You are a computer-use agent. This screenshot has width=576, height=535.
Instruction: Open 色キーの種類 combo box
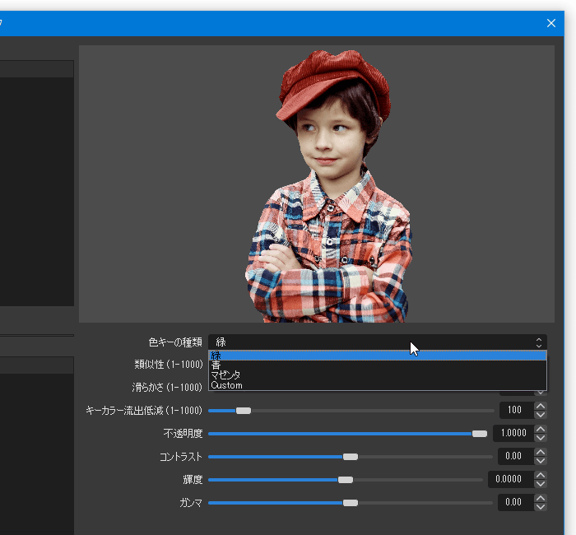point(377,342)
